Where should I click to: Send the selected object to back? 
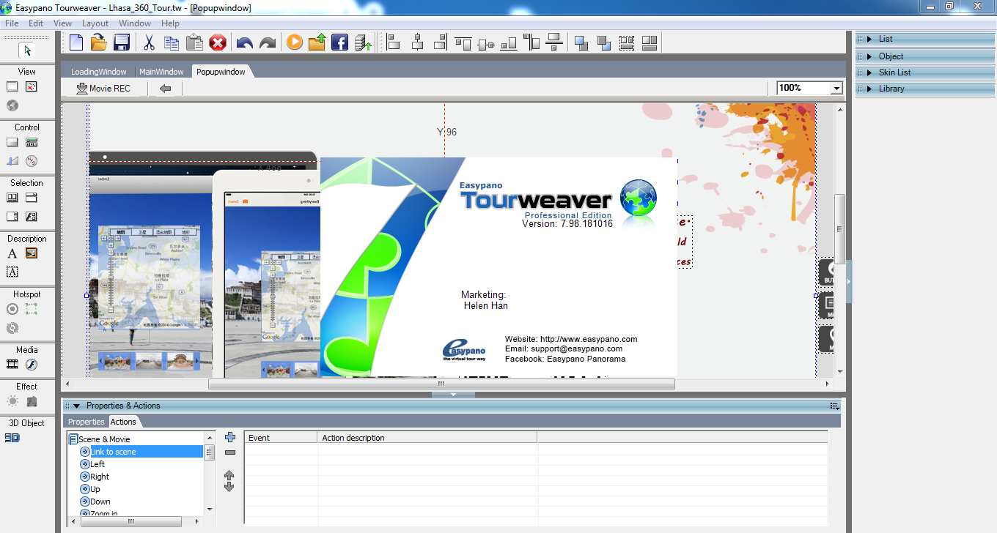point(604,42)
